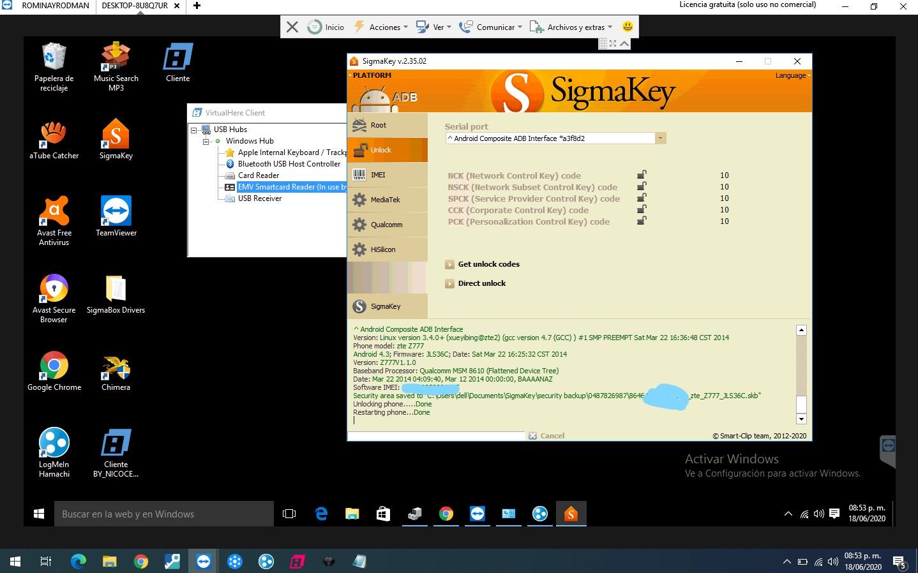Image resolution: width=918 pixels, height=573 pixels.
Task: Open the Acciones menu in TeamViewer toolbar
Action: point(381,27)
